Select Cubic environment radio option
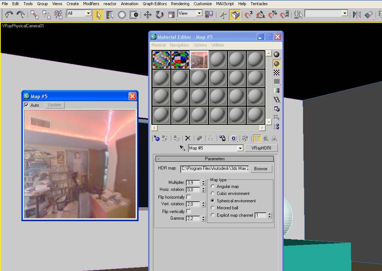Viewport: 382px width, 271px height. pos(213,193)
